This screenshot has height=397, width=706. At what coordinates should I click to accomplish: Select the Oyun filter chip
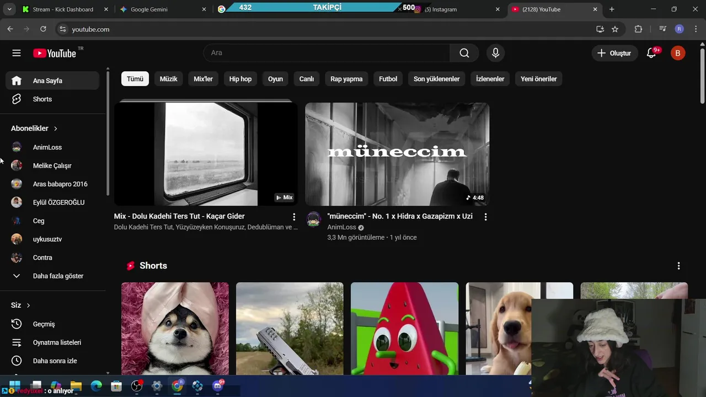(275, 79)
